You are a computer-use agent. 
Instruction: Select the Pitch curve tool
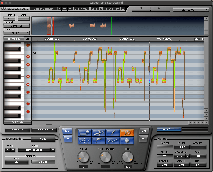85,141
